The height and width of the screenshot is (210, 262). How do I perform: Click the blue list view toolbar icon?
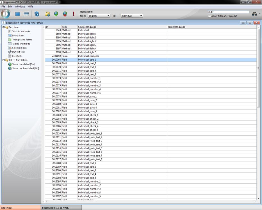(26, 14)
